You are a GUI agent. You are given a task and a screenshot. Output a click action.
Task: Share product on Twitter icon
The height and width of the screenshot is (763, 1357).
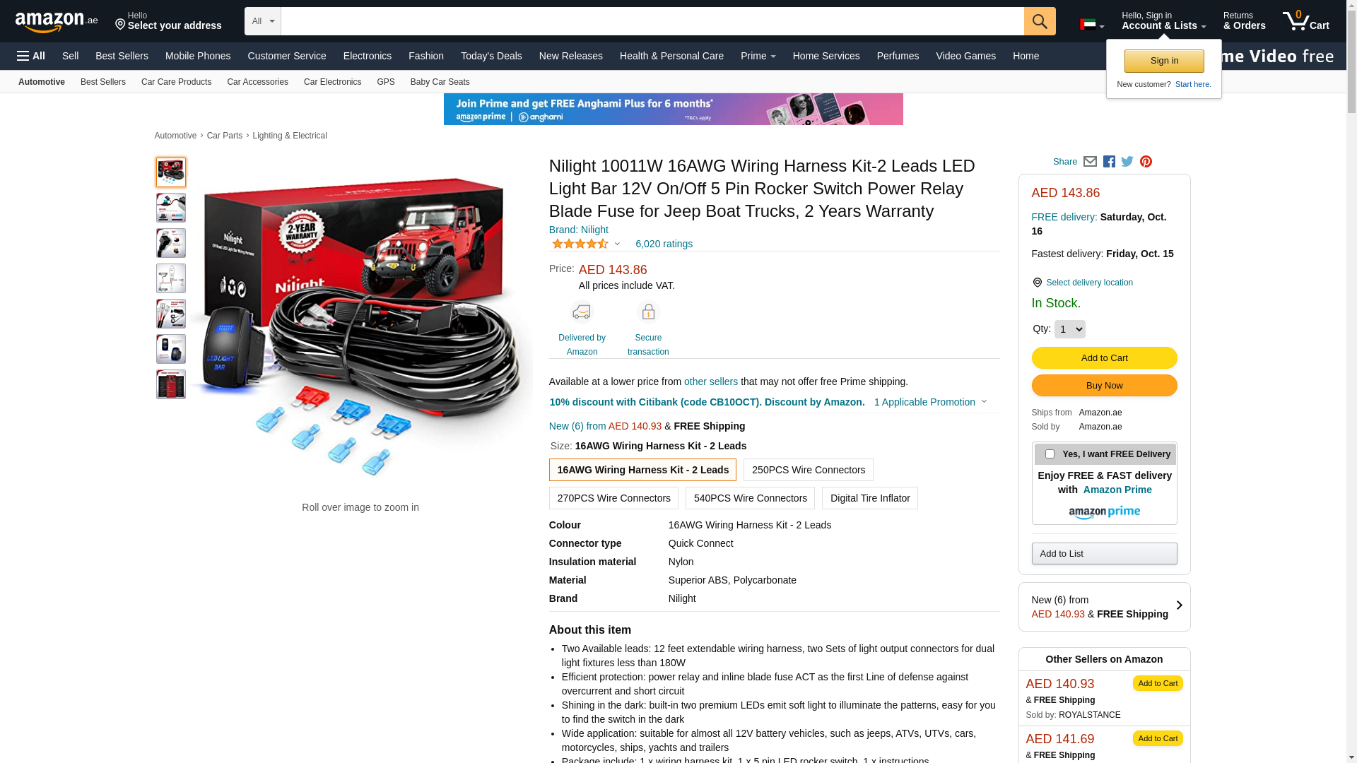1127,162
